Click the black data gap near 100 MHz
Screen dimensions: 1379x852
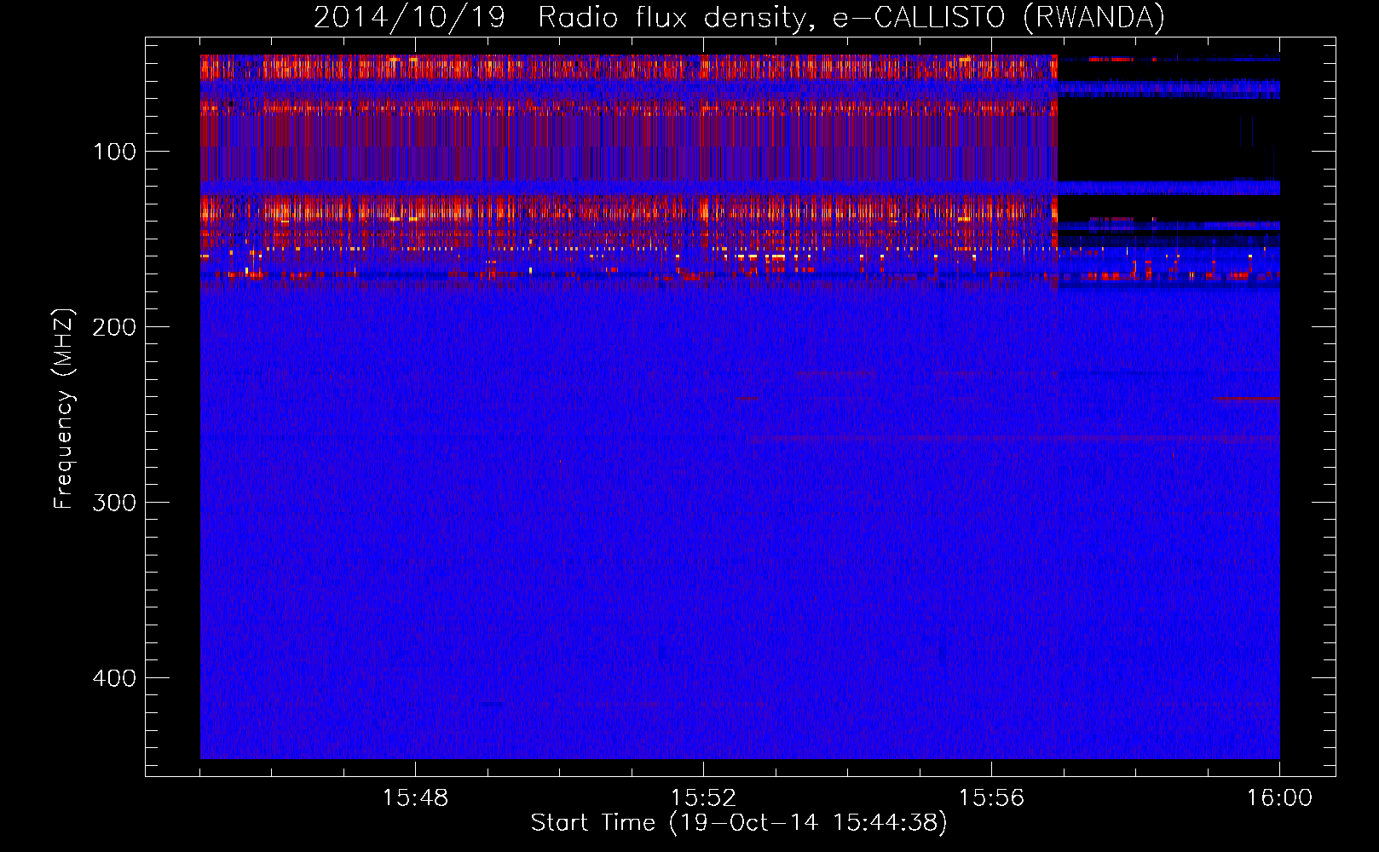[1168, 138]
